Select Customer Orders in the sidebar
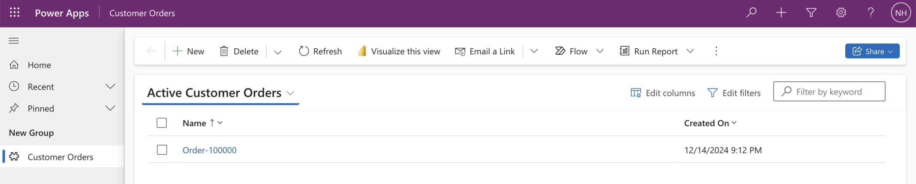Screen dimensions: 916x184 click(x=60, y=157)
